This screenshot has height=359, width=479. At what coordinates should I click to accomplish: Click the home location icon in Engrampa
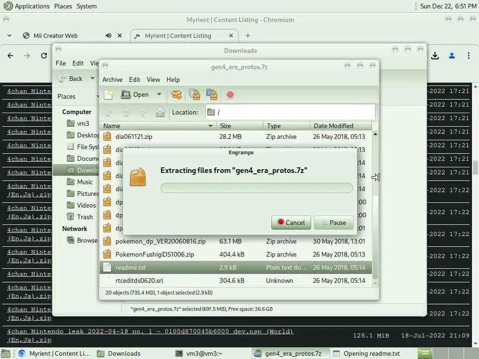(160, 112)
